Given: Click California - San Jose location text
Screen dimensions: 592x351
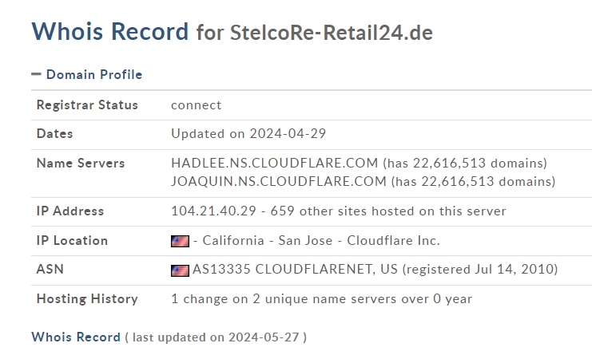Looking at the screenshot, I should (268, 240).
